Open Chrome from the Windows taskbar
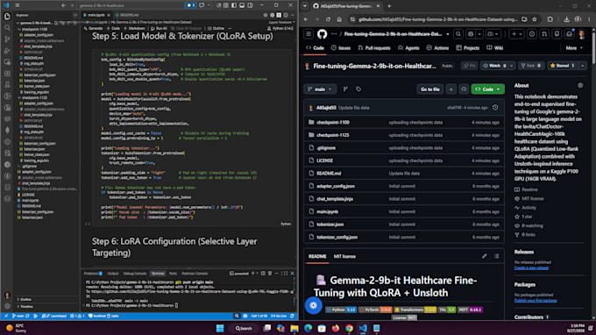596x335 pixels. [349, 328]
